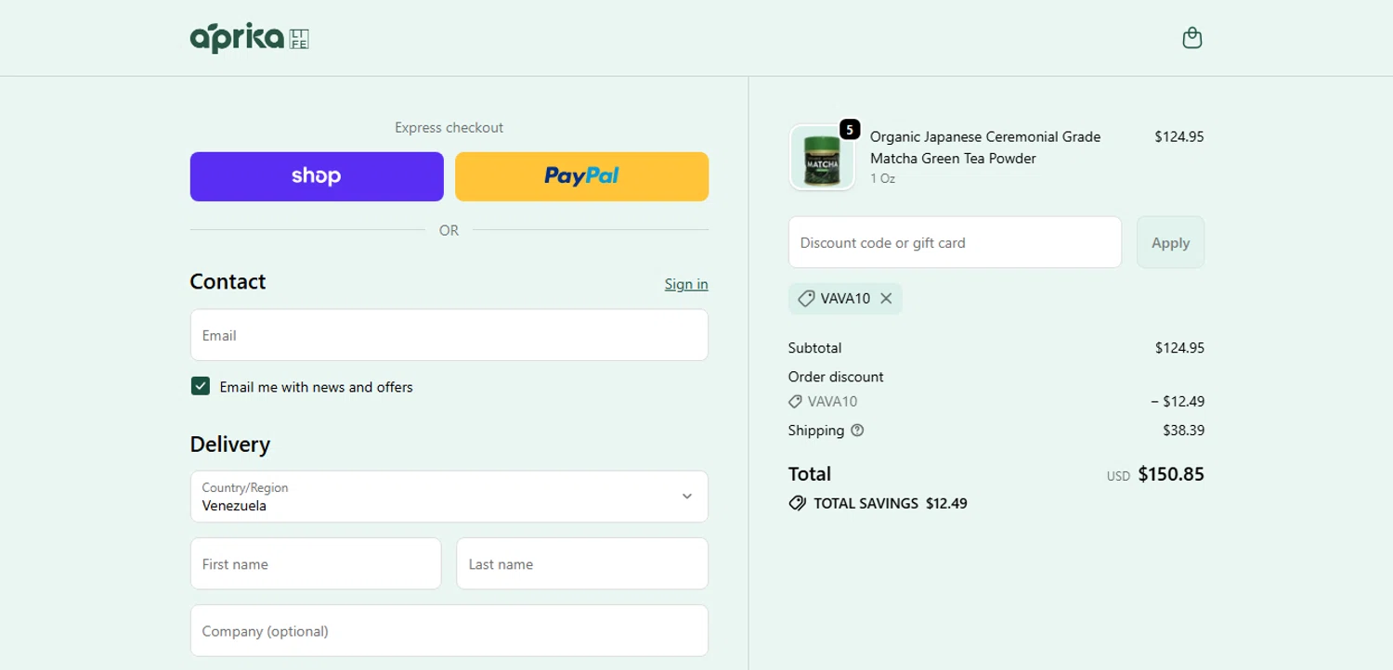Click the Apply discount button
The height and width of the screenshot is (670, 1393).
pos(1170,242)
